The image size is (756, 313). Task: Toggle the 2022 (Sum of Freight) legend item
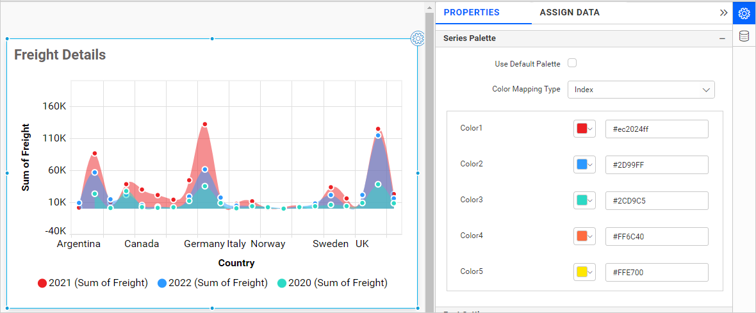click(x=213, y=283)
